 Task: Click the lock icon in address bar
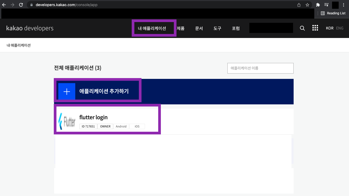click(31, 5)
